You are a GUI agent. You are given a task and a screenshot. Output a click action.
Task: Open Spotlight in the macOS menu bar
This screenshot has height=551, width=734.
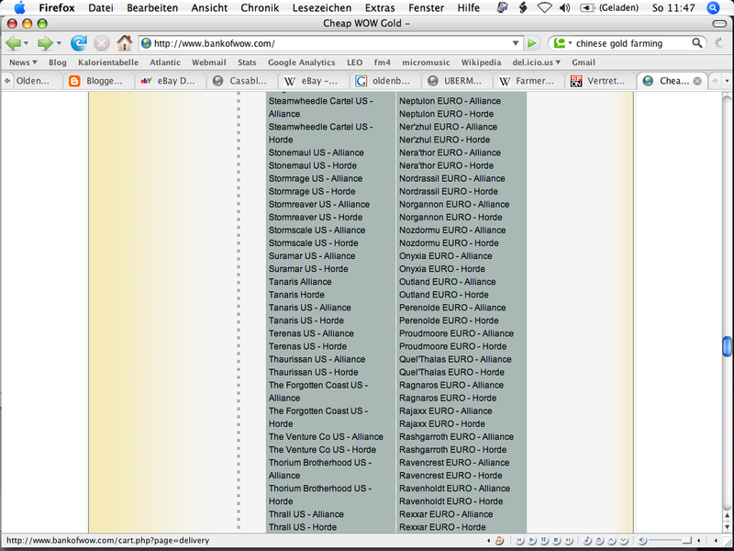[713, 8]
